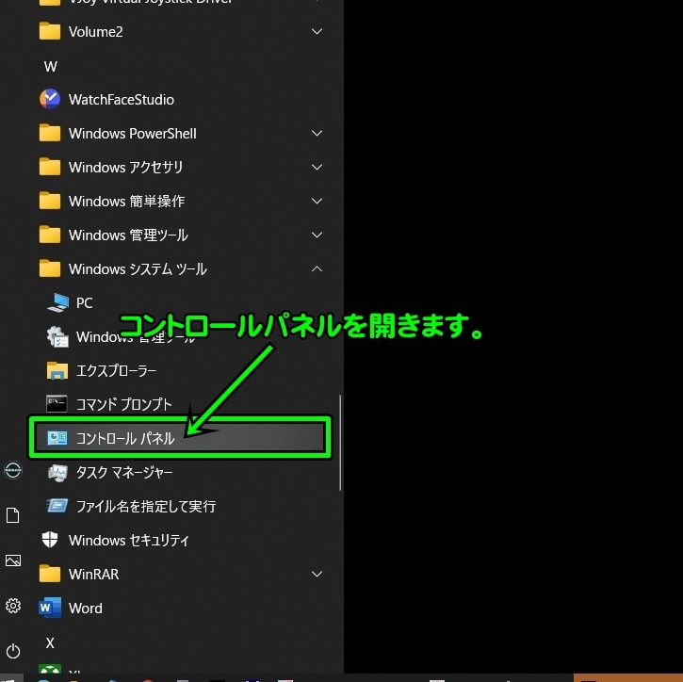Launch the Word app icon
This screenshot has height=682, width=683.
[50, 608]
